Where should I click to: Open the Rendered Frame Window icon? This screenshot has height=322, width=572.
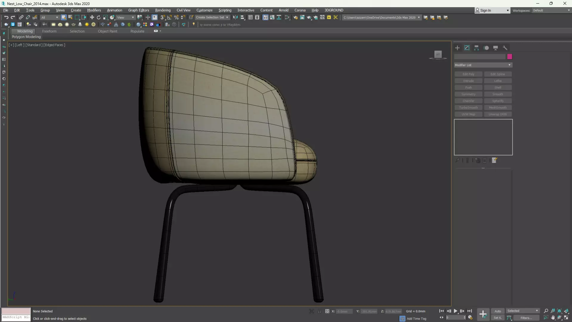[302, 17]
